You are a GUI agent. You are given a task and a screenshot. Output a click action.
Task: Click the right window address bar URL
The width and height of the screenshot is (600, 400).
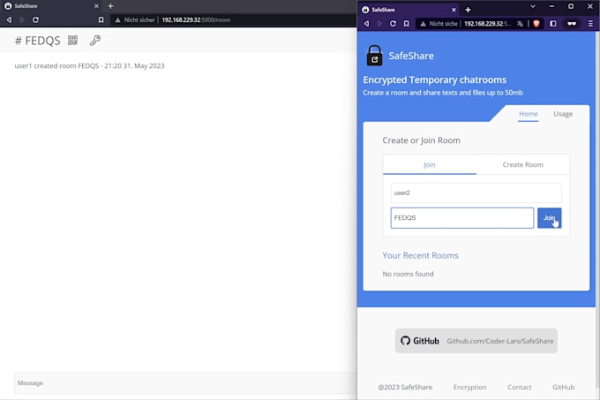click(487, 24)
